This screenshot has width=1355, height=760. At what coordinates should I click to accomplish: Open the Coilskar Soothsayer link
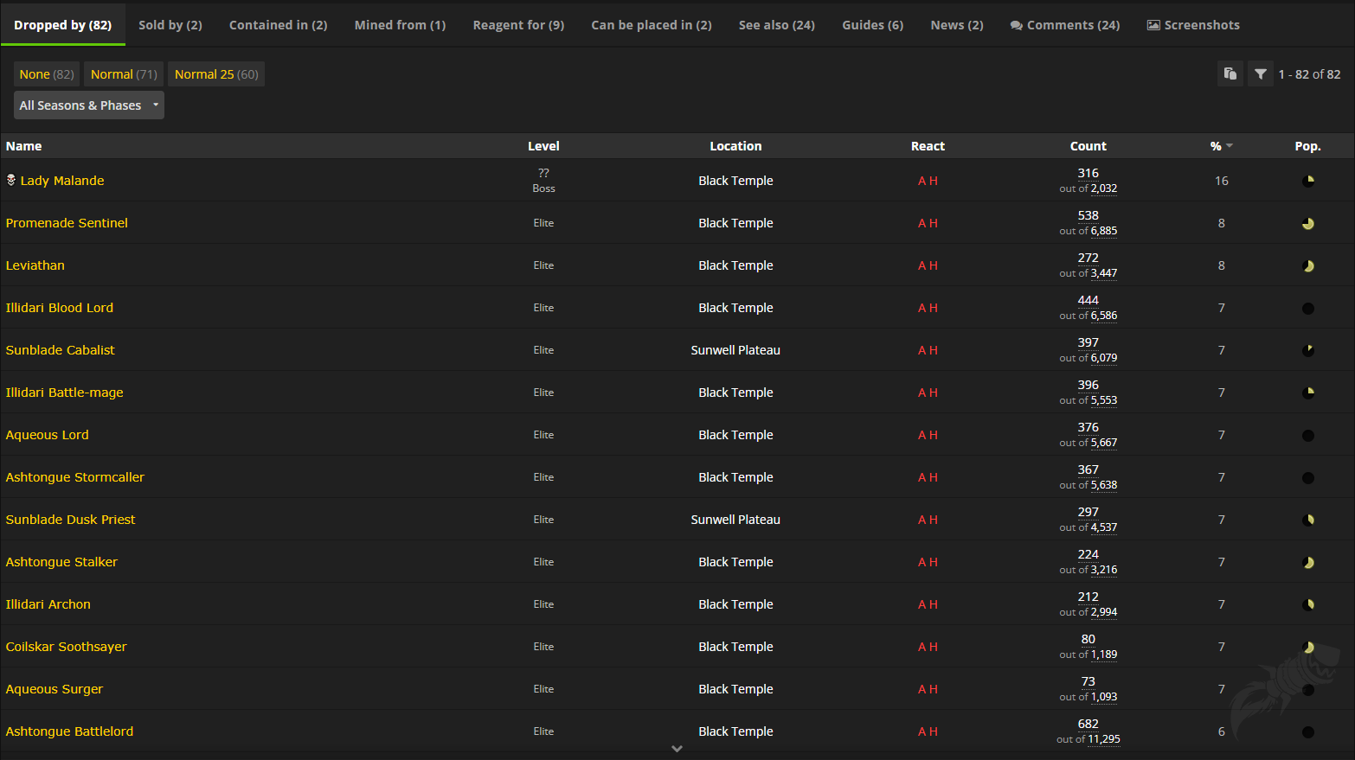67,647
